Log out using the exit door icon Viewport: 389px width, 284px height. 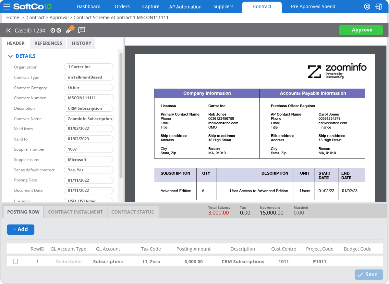[x=379, y=6]
